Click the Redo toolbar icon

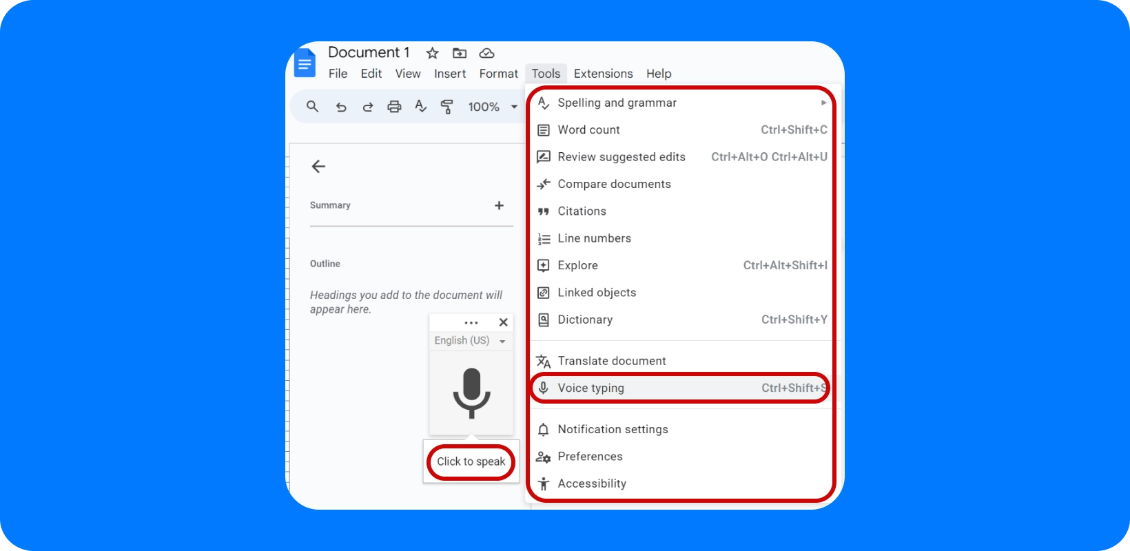pyautogui.click(x=367, y=107)
